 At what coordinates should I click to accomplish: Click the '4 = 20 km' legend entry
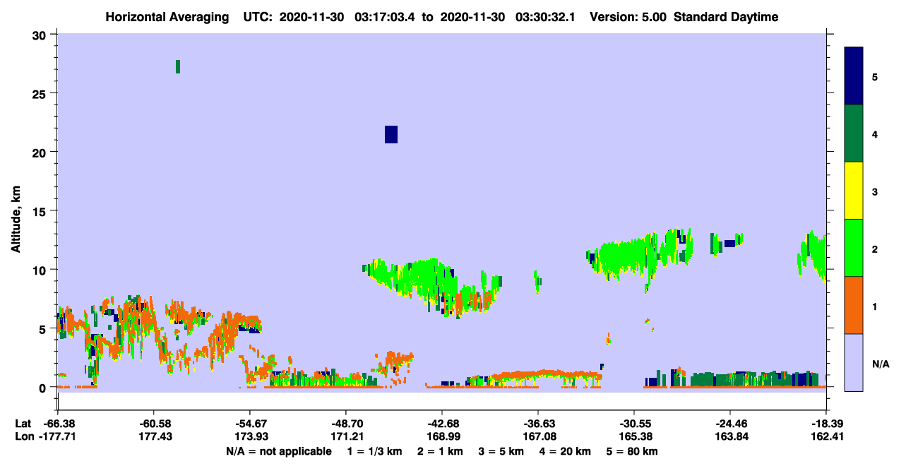coord(565,451)
